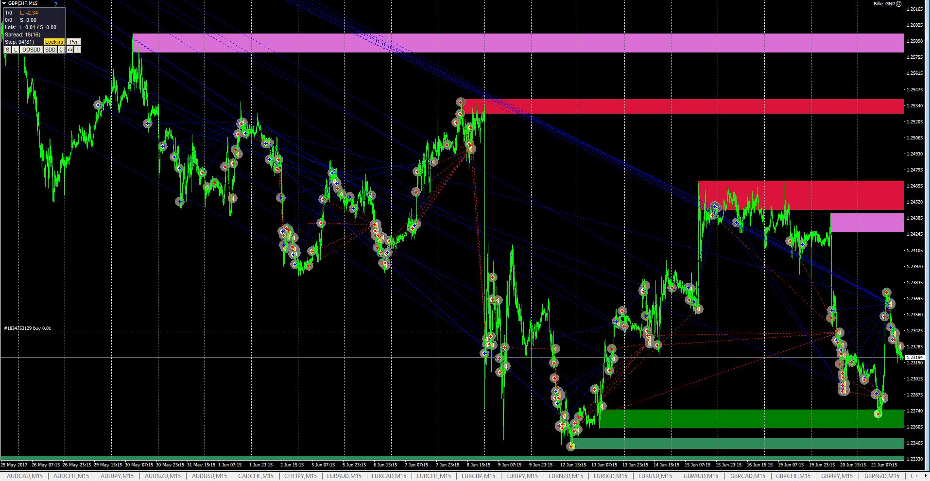Switch to the EURGBP,M15 chart tab

click(479, 476)
